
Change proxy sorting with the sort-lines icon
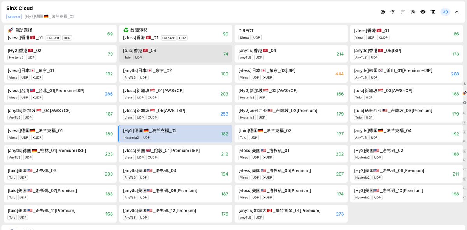coord(403,12)
